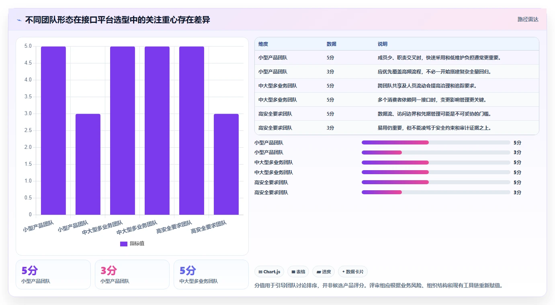The image size is (555, 305).
Task: Click the y-axis tick label 3.5
Action: pos(28,97)
